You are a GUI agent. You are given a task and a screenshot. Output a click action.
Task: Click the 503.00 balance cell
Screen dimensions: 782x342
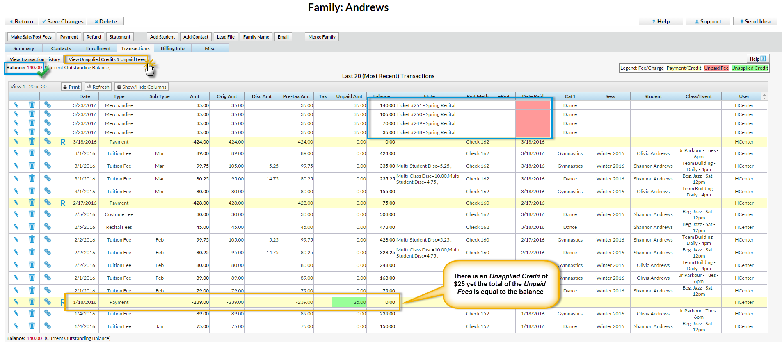click(x=382, y=214)
